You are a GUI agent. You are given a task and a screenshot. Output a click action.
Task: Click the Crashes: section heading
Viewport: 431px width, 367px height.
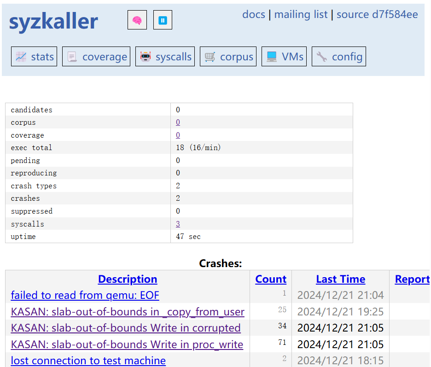[221, 263]
